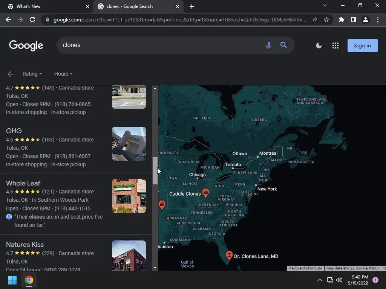Click the browser back arrow
This screenshot has height=289, width=386.
(8, 20)
